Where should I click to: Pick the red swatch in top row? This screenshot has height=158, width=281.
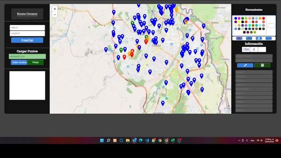[x=263, y=18]
